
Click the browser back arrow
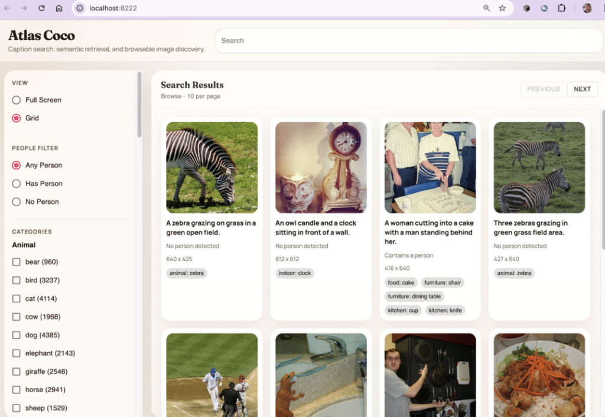(7, 8)
